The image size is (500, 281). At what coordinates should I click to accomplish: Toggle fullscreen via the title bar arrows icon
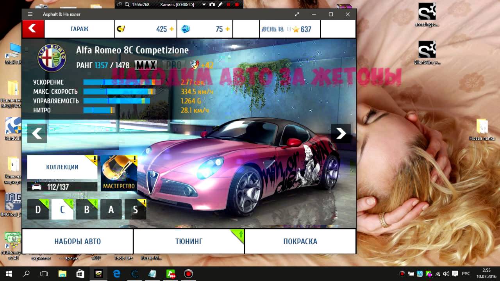point(297,14)
